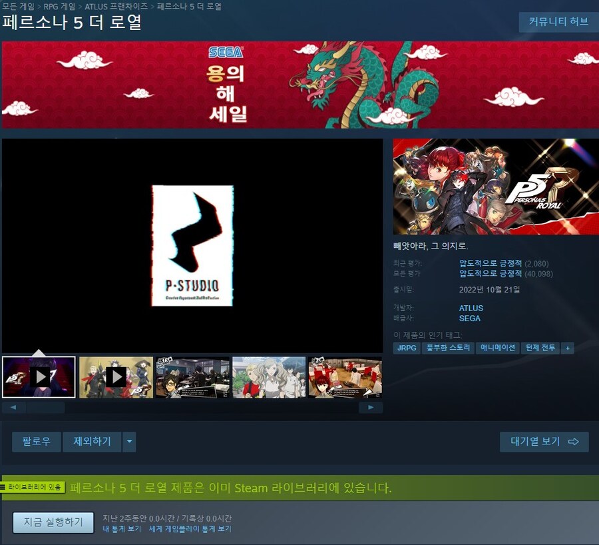Click the left carousel navigation arrow
599x545 pixels.
14,407
